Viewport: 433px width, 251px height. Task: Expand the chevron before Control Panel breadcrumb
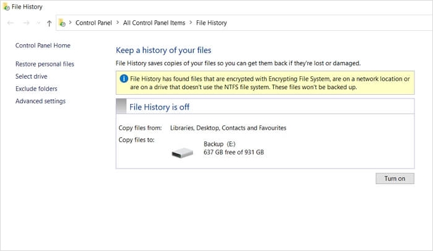point(70,23)
